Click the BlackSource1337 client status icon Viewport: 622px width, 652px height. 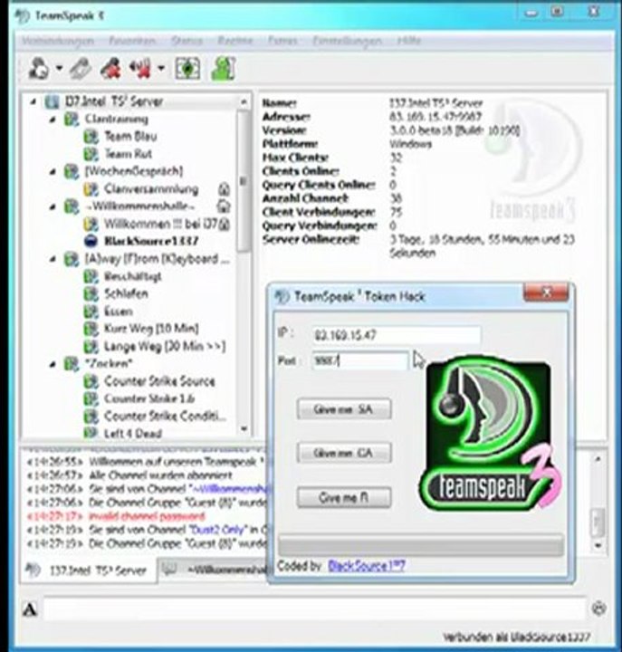[x=91, y=241]
